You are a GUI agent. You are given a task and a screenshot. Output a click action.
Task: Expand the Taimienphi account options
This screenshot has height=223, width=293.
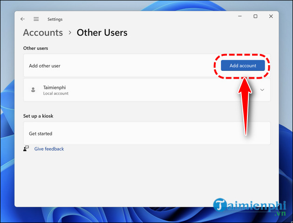[x=262, y=90]
